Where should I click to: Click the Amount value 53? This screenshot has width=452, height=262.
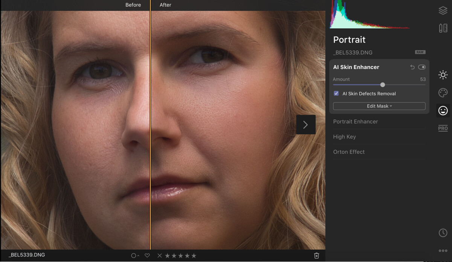pyautogui.click(x=423, y=79)
